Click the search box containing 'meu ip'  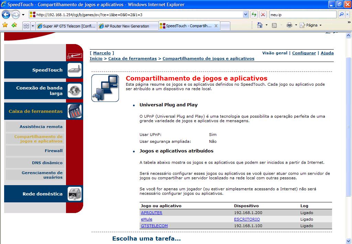302,14
